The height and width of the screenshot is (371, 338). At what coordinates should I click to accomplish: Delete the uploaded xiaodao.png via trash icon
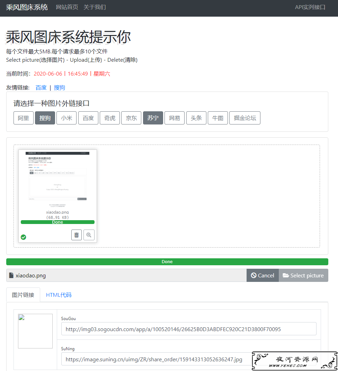point(76,235)
